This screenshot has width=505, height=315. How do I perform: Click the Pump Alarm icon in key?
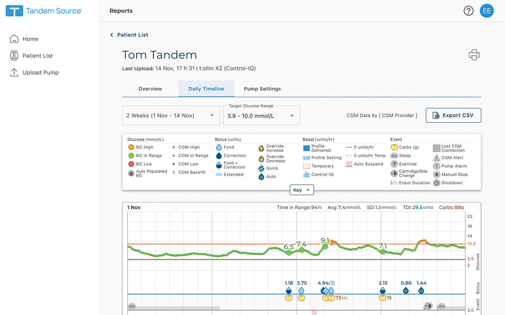point(437,166)
